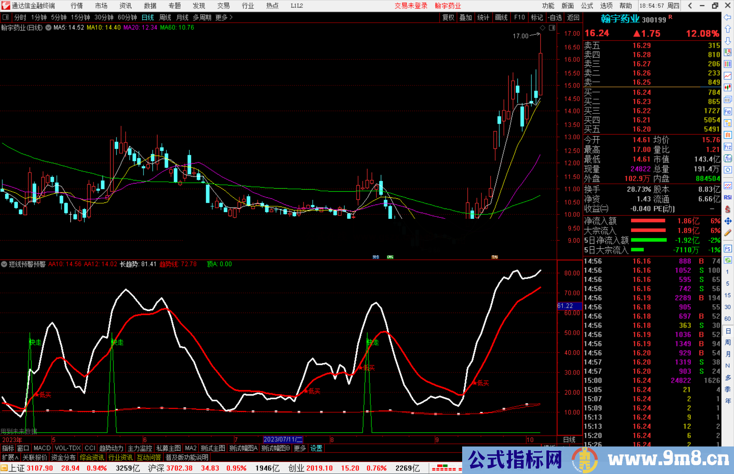Click the F10 company info sidebar icon
734x474 pixels.
(728, 111)
